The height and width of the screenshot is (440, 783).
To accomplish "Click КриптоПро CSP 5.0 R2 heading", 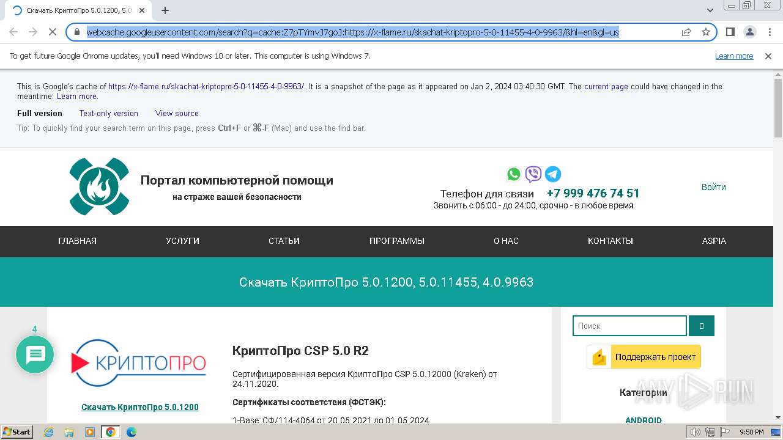I will [300, 351].
